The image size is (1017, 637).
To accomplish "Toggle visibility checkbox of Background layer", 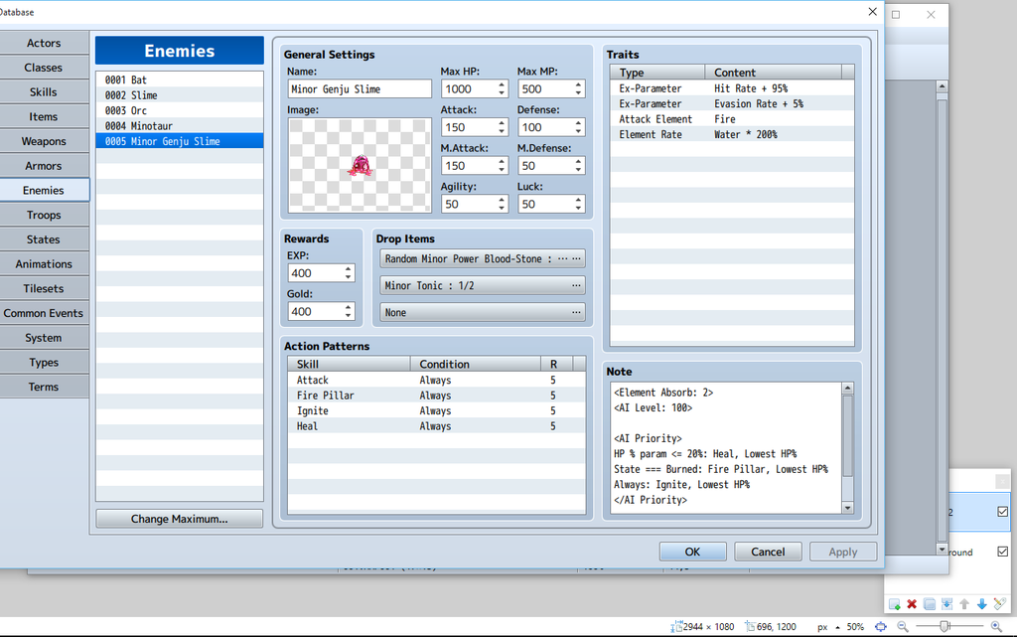I will [x=1002, y=552].
